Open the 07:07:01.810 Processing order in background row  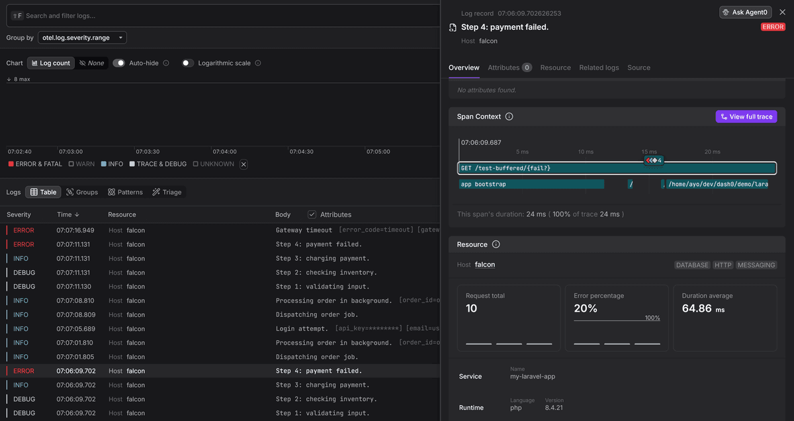click(220, 343)
